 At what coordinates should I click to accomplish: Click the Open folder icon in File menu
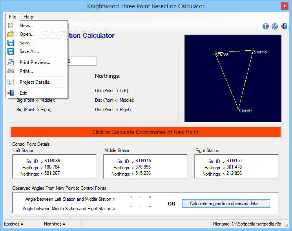[11, 34]
